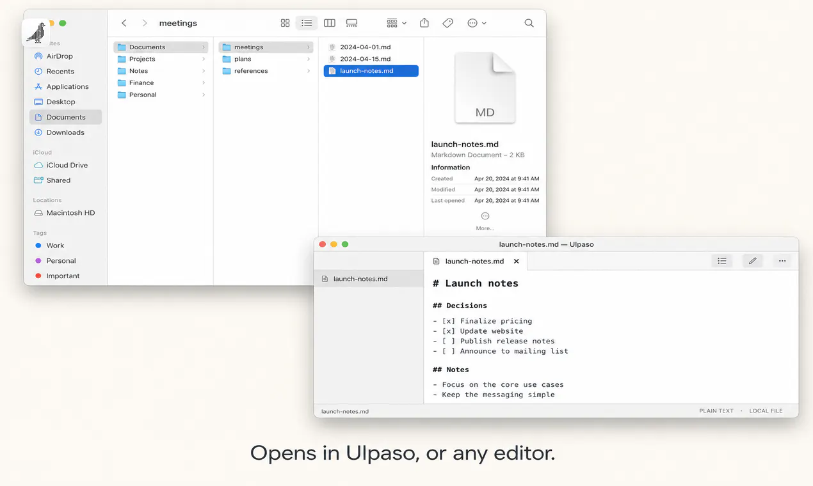Open Macintosh HD location
This screenshot has height=486, width=813.
tap(65, 214)
